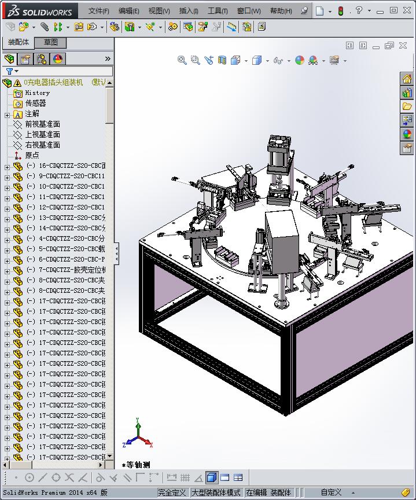
Task: Open the View Orientation dropdown arrow
Action: pos(246,61)
